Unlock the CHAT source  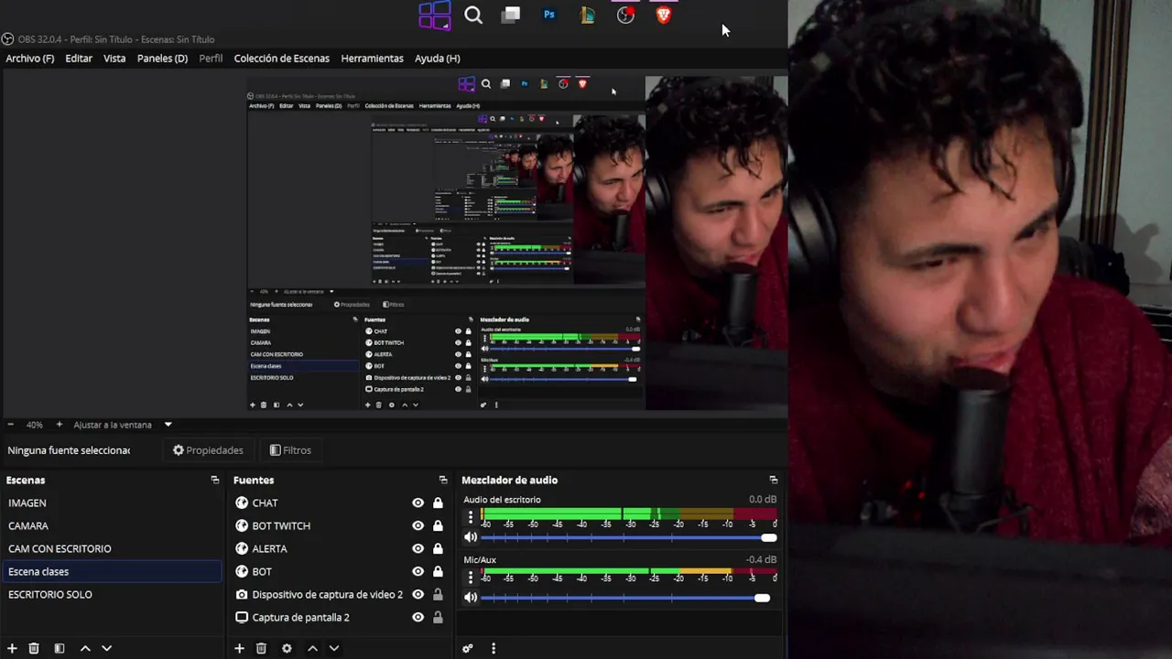pyautogui.click(x=438, y=502)
